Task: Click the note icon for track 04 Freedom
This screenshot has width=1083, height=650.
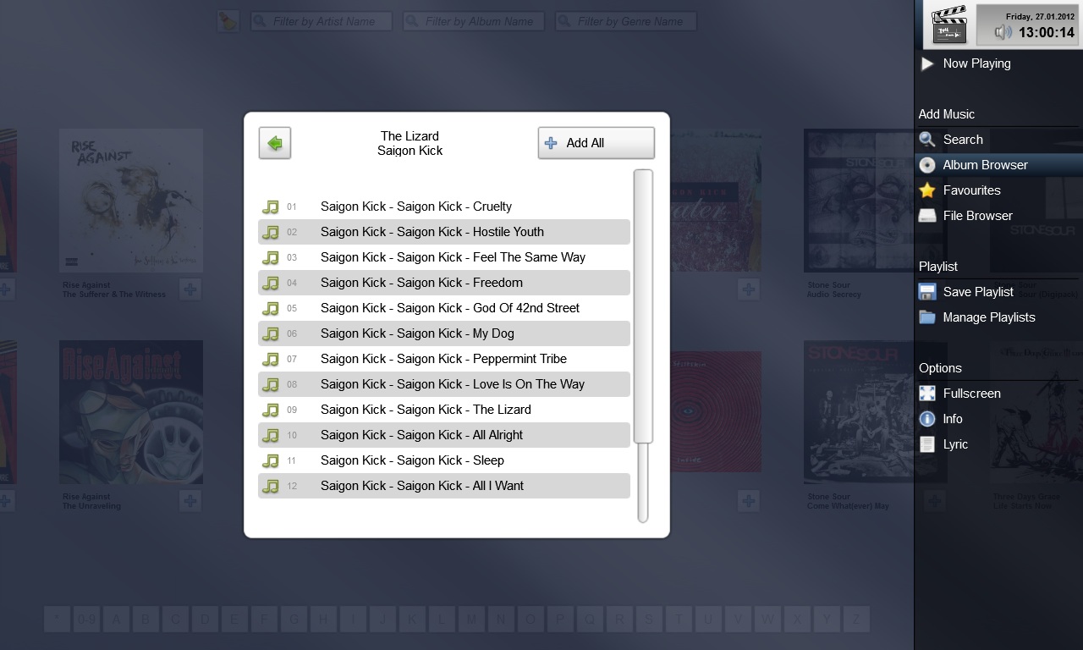Action: coord(271,283)
